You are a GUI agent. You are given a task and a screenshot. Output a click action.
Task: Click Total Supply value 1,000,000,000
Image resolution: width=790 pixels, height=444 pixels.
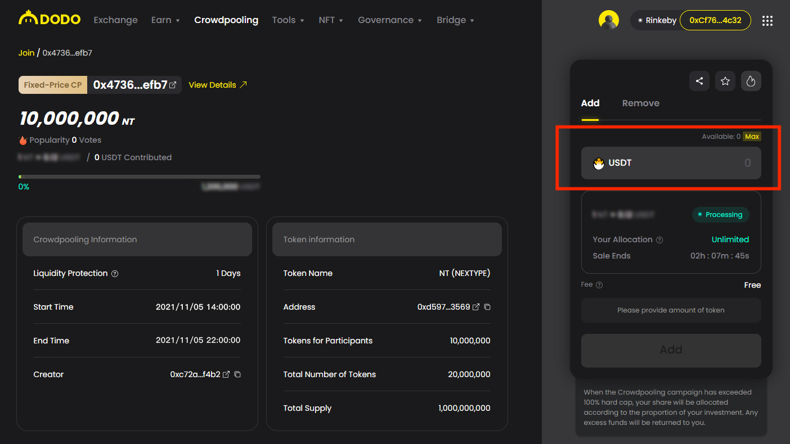click(464, 408)
